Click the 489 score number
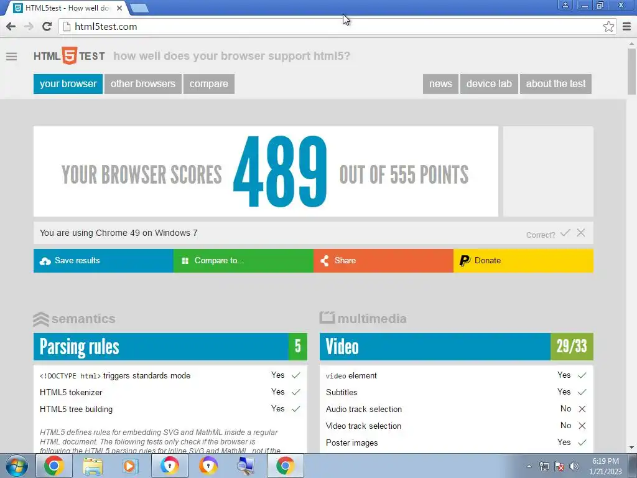This screenshot has height=478, width=637. (x=279, y=172)
